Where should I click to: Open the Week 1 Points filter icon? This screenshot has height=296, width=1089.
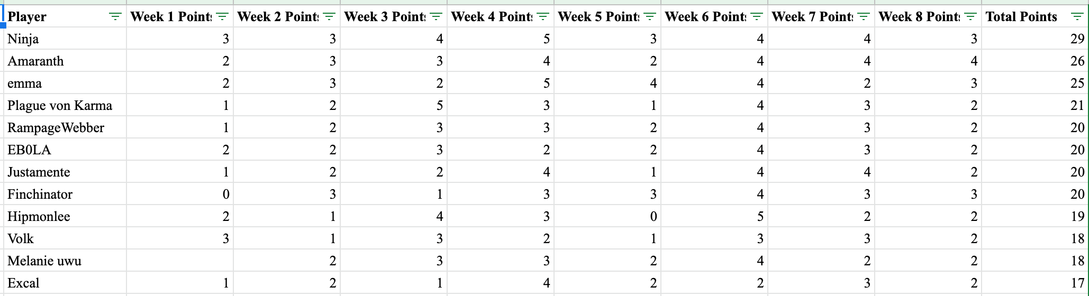pyautogui.click(x=222, y=17)
